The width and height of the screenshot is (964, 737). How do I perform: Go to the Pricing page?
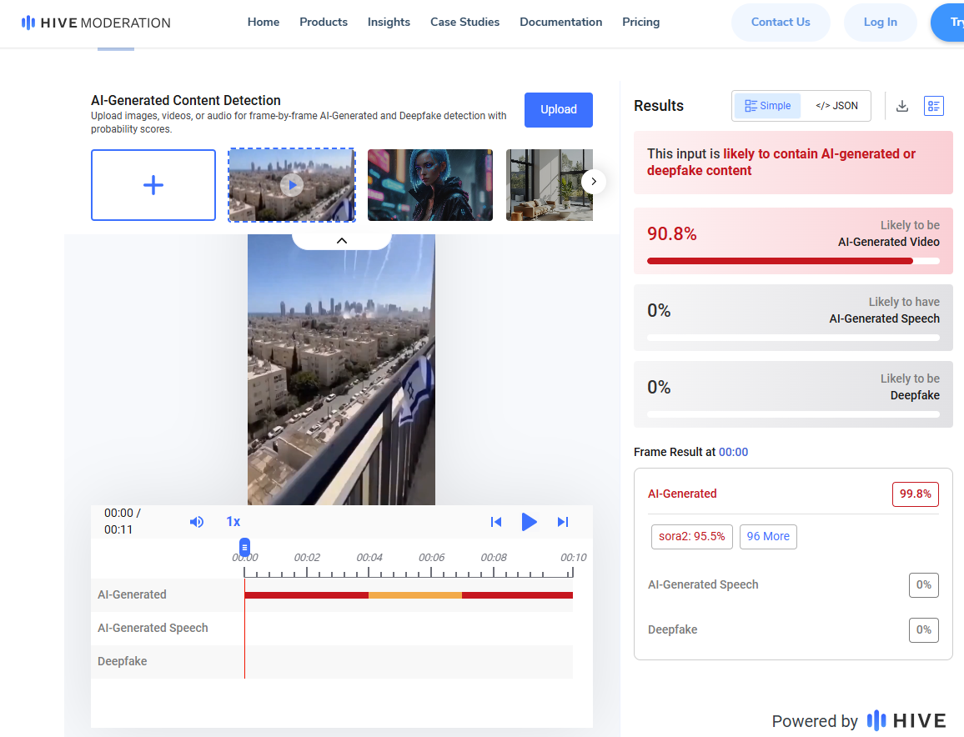(640, 23)
